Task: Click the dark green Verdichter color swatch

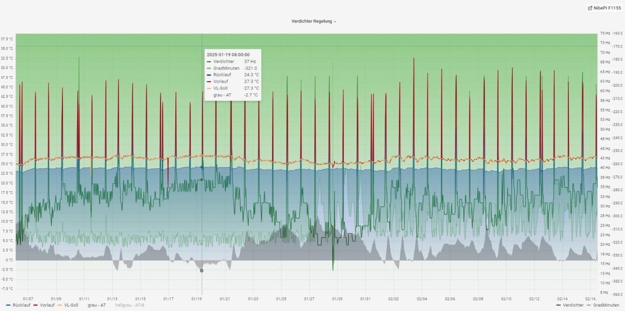Action: (559, 305)
